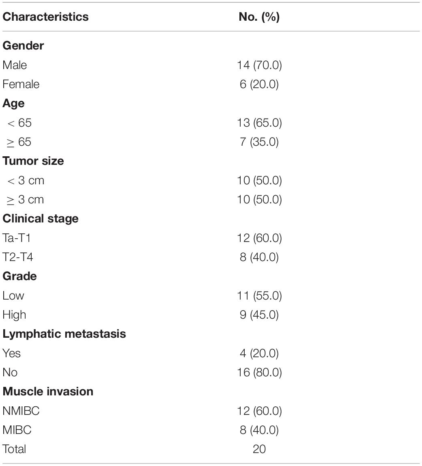Select the Muscle invasion heading
This screenshot has height=466, width=422.
(48, 391)
